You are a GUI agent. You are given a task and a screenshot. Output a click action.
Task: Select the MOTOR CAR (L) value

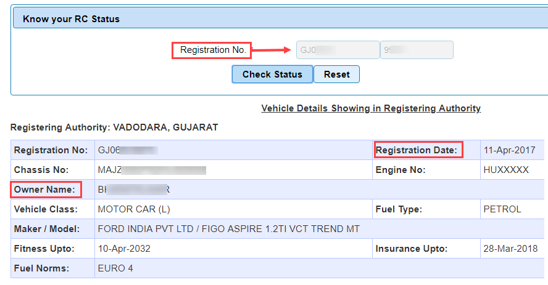point(134,209)
